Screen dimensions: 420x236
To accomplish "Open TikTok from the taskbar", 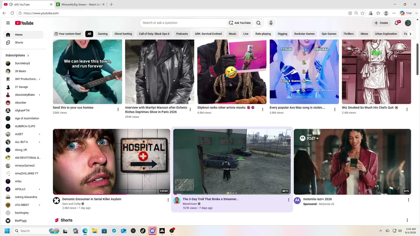I will [143, 231].
